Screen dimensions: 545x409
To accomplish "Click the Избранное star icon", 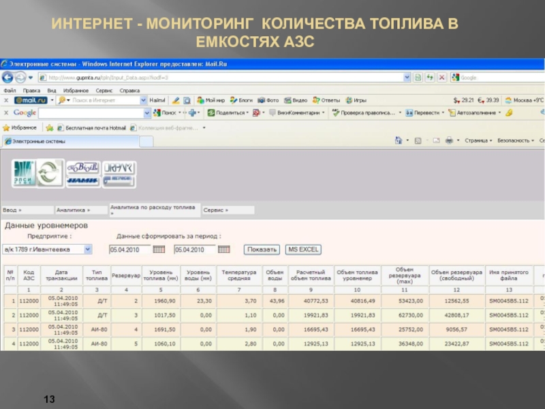I will (6, 127).
